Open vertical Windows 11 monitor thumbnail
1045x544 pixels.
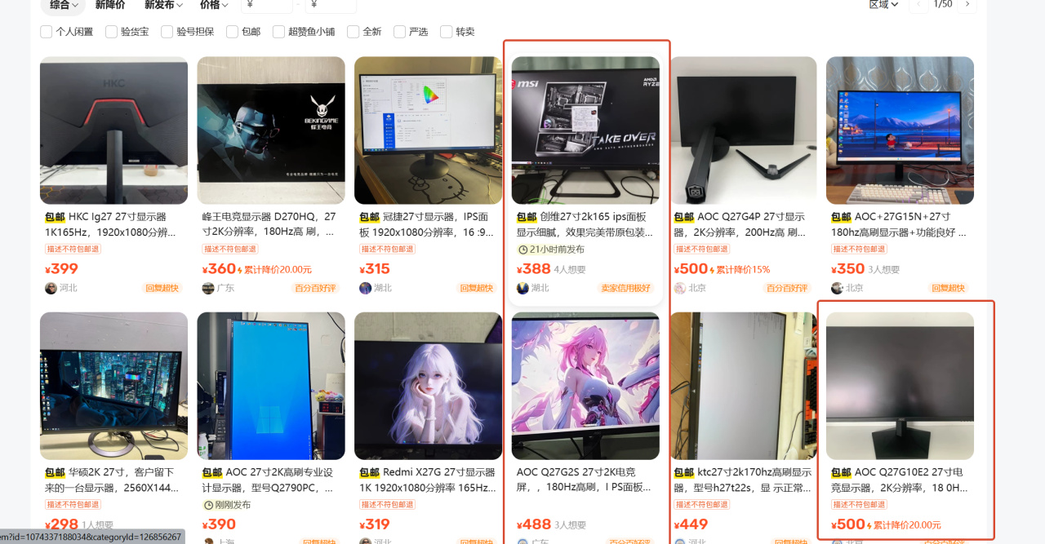271,386
